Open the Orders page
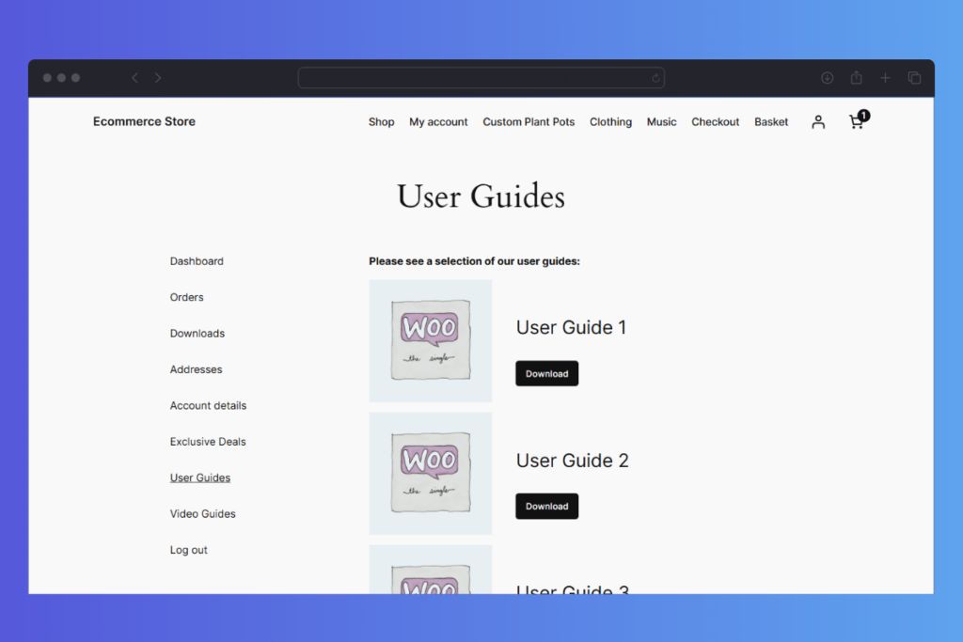 click(186, 297)
